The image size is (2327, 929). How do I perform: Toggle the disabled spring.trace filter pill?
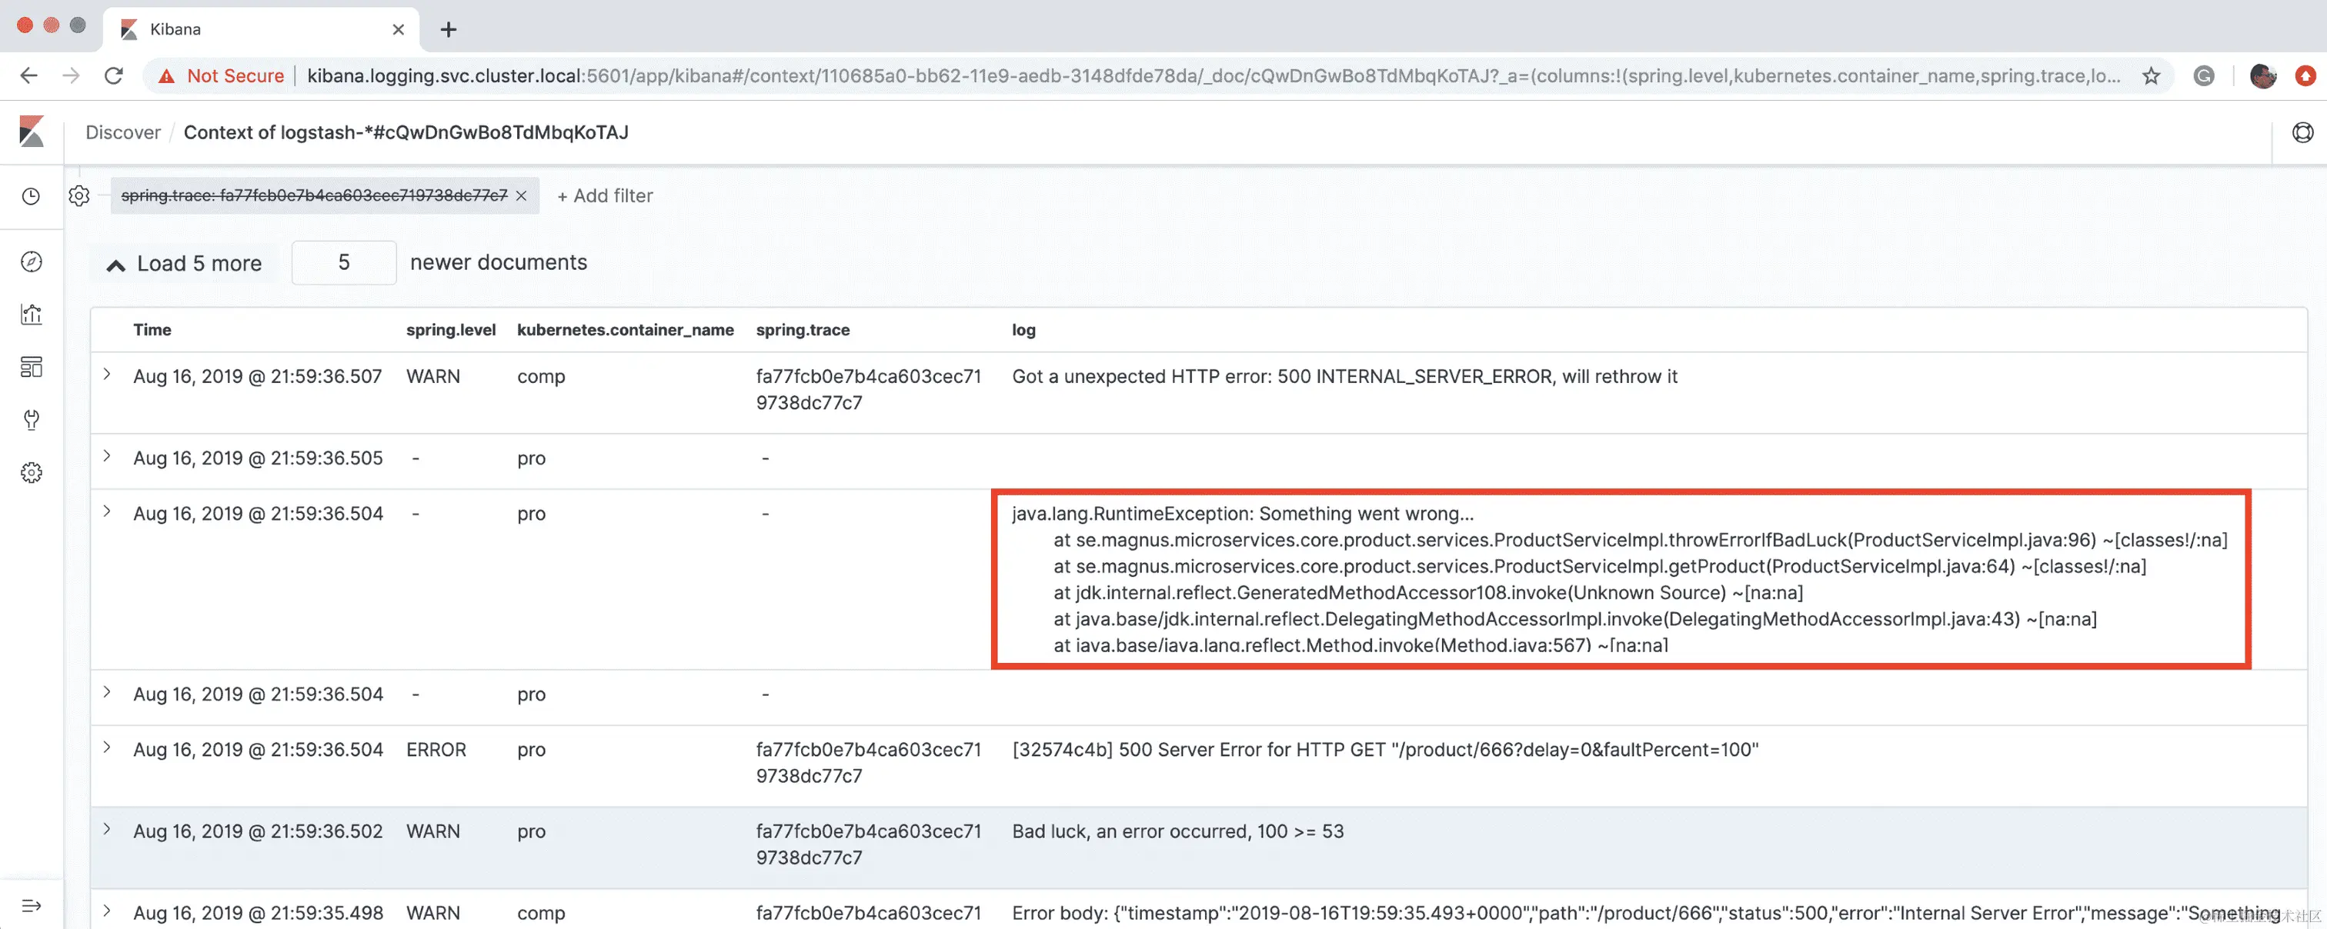point(313,196)
